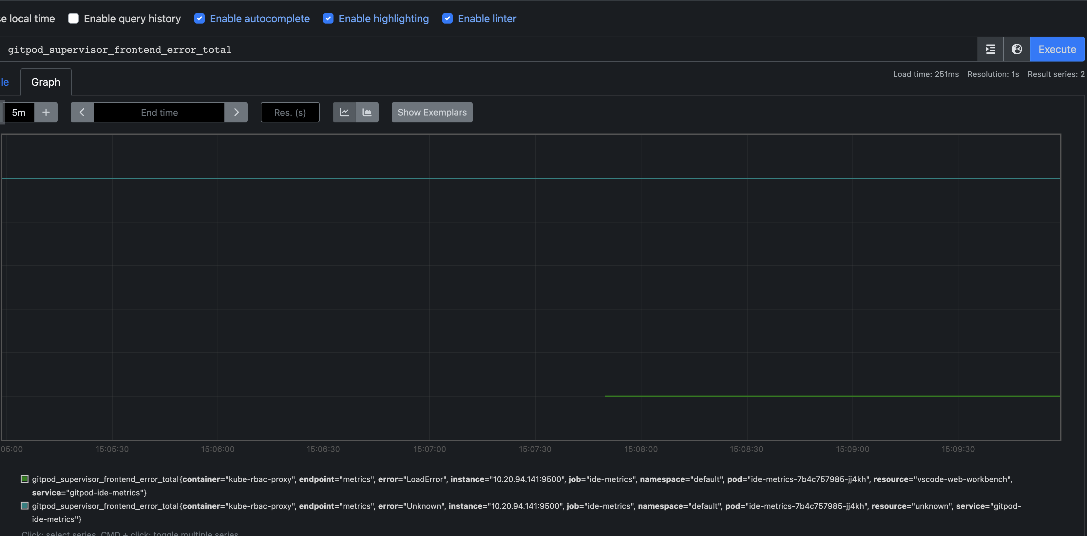Viewport: 1087px width, 536px height.
Task: Click the End time input field
Action: click(159, 113)
